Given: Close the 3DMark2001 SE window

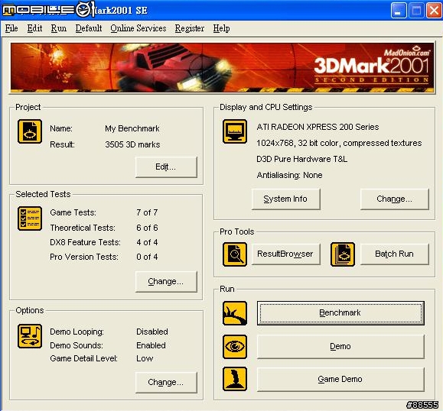Looking at the screenshot, I should pos(434,11).
